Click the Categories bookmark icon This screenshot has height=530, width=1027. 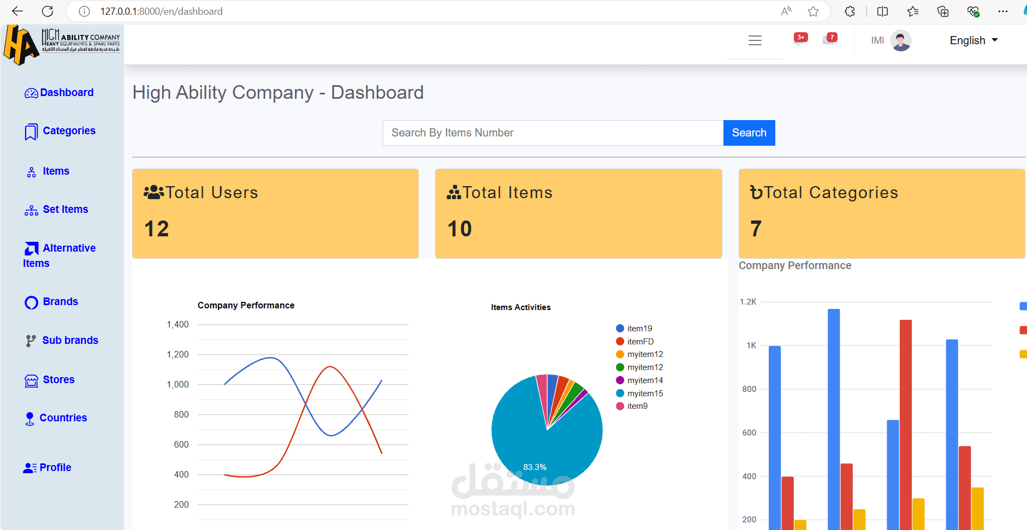pyautogui.click(x=31, y=132)
